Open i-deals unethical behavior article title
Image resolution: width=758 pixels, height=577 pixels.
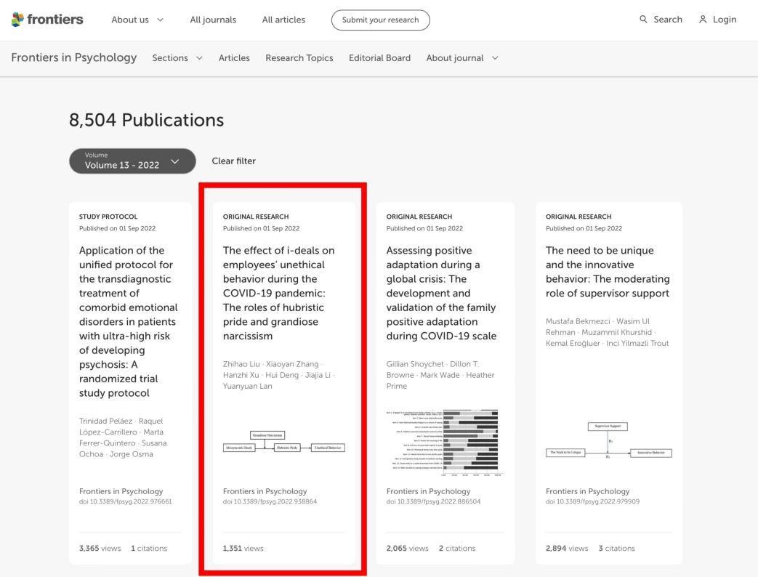tap(278, 293)
